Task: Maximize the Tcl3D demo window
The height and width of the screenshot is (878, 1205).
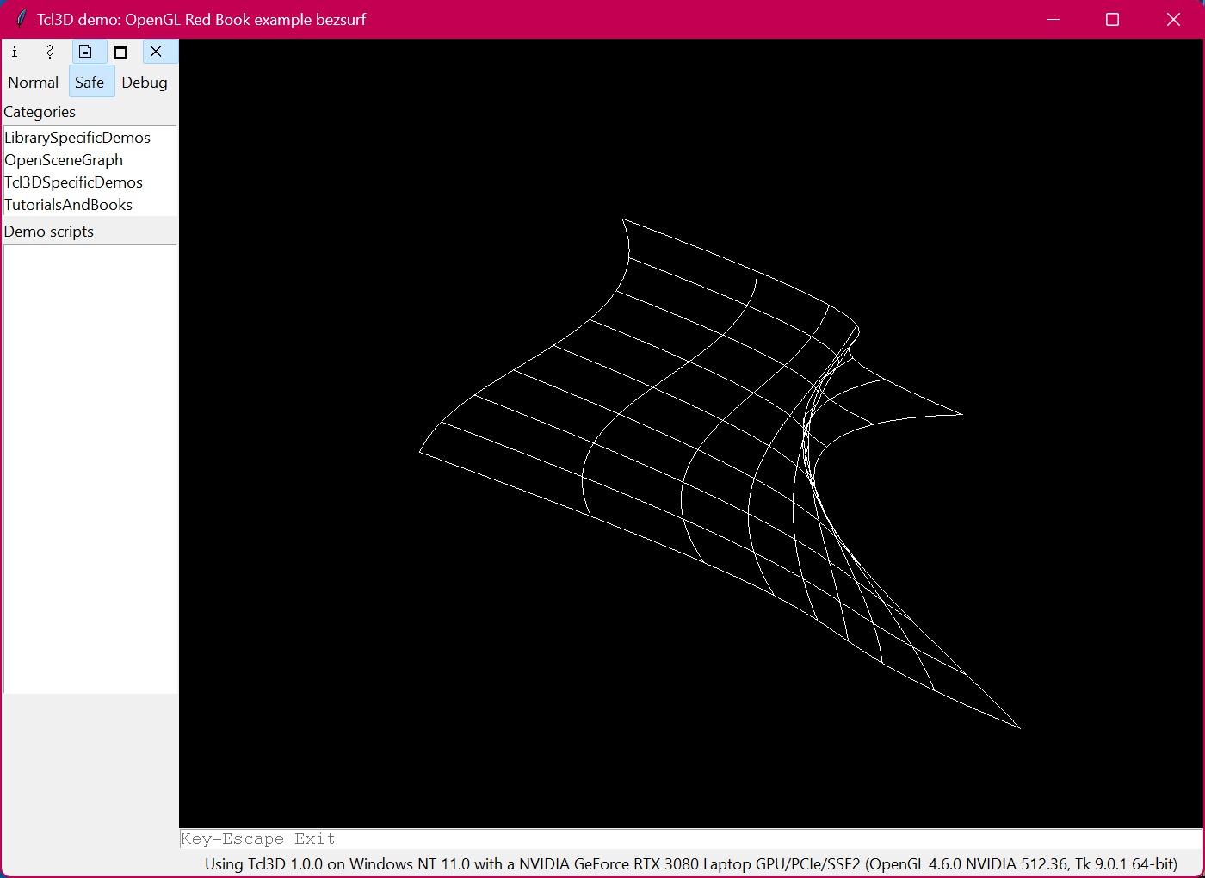Action: point(1113,19)
